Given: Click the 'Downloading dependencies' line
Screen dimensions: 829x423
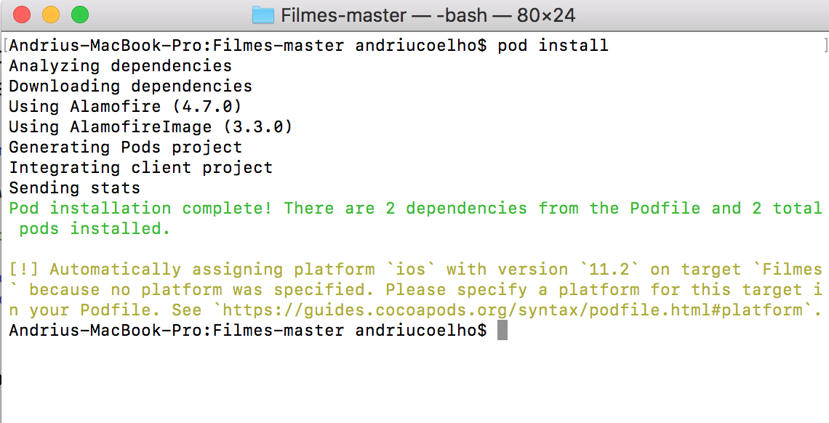Looking at the screenshot, I should (131, 86).
